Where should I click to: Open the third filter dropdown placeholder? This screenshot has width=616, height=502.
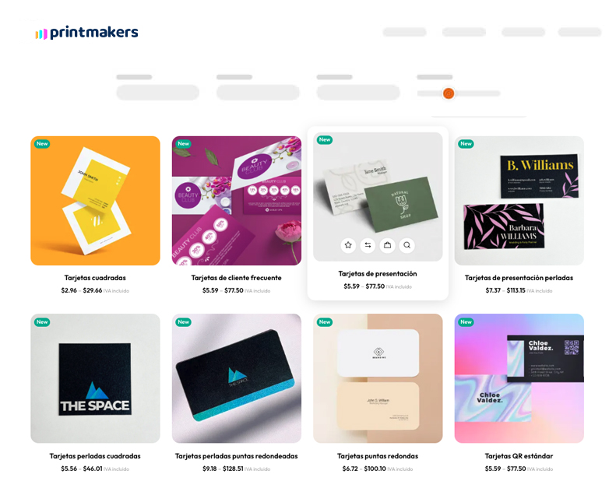(x=358, y=93)
